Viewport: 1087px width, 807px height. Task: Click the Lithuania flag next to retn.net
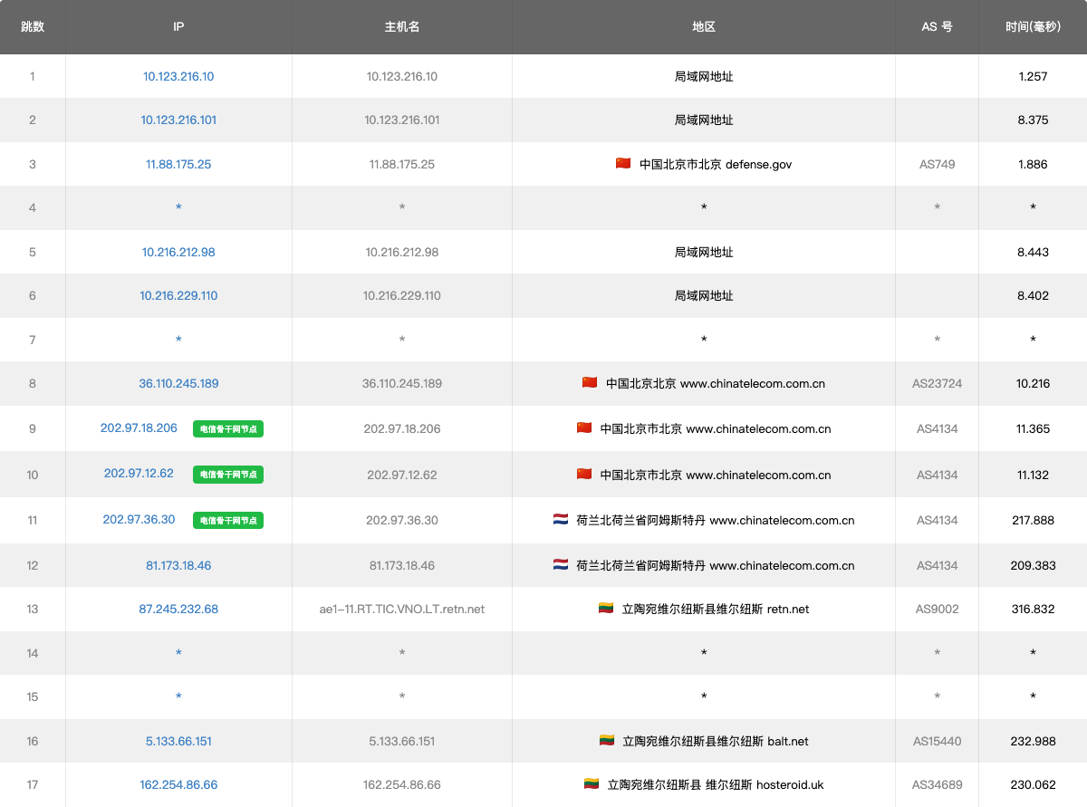click(x=606, y=609)
